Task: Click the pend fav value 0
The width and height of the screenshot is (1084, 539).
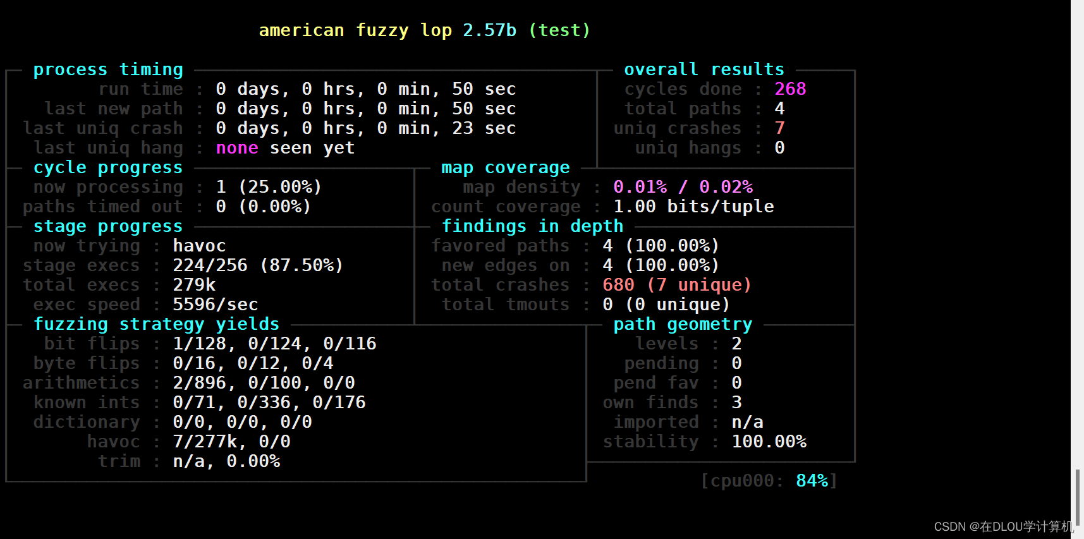Action: [736, 383]
